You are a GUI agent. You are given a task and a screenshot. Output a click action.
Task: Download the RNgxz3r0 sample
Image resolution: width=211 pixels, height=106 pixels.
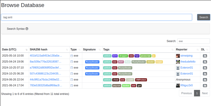[205, 85]
